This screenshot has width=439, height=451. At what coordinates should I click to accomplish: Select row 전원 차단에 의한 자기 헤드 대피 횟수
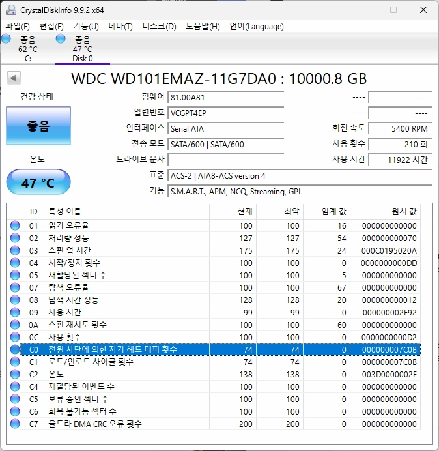click(x=214, y=349)
